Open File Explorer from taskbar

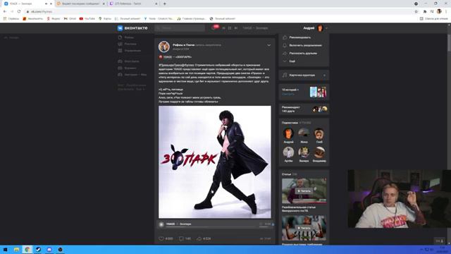(16, 249)
